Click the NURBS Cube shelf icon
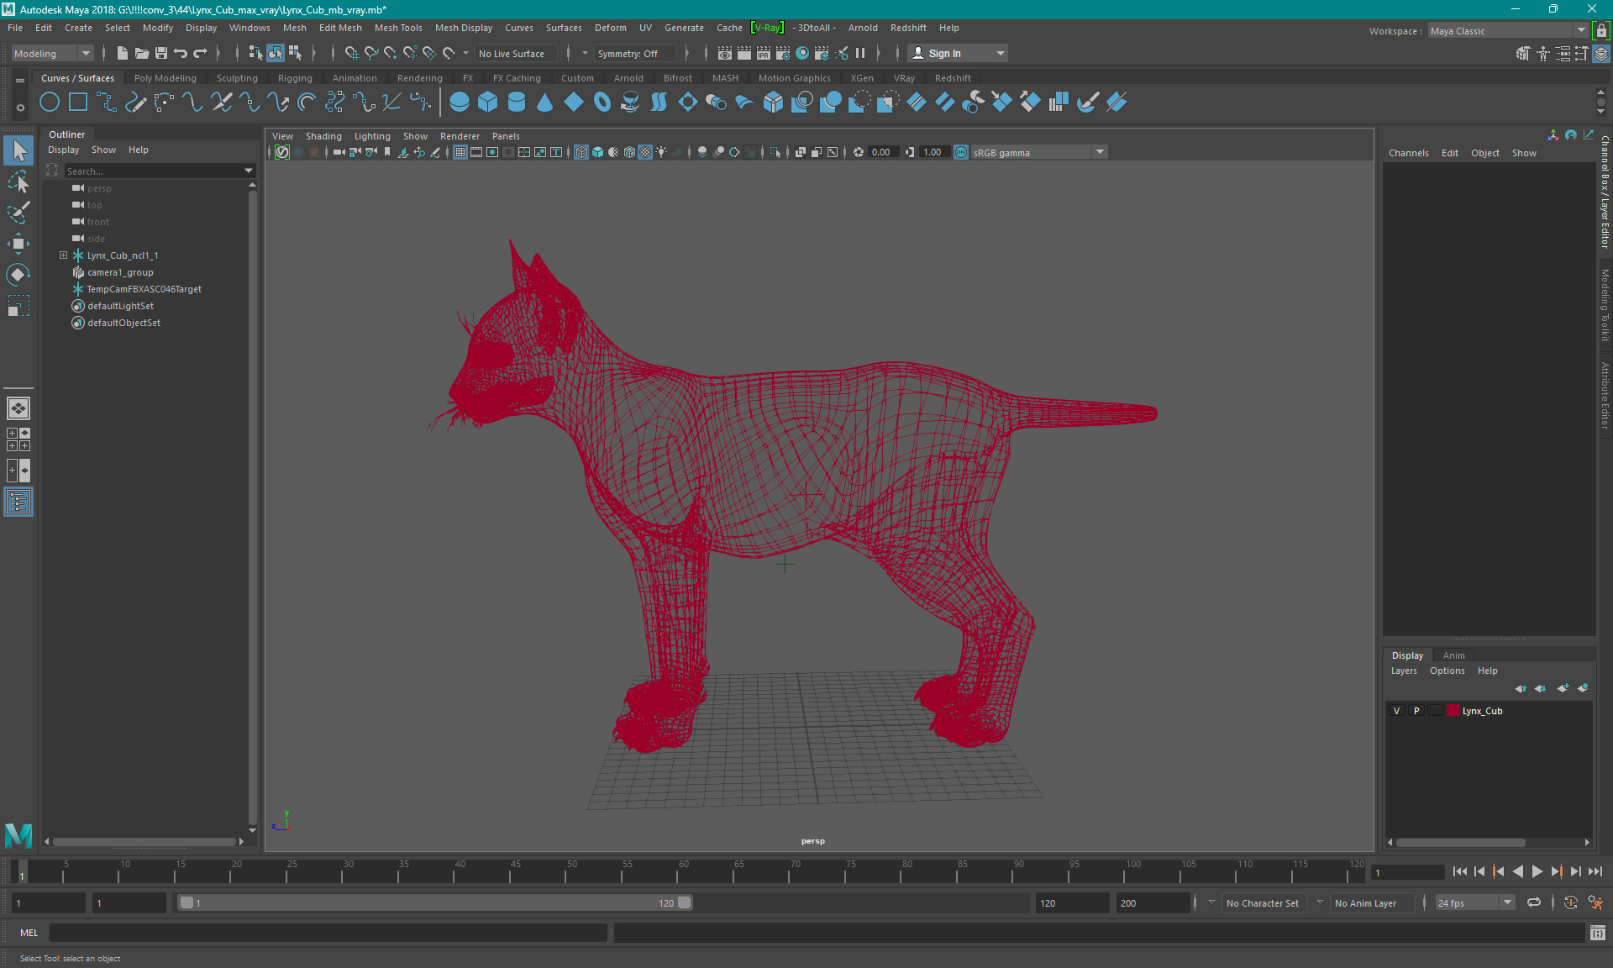 [x=488, y=103]
